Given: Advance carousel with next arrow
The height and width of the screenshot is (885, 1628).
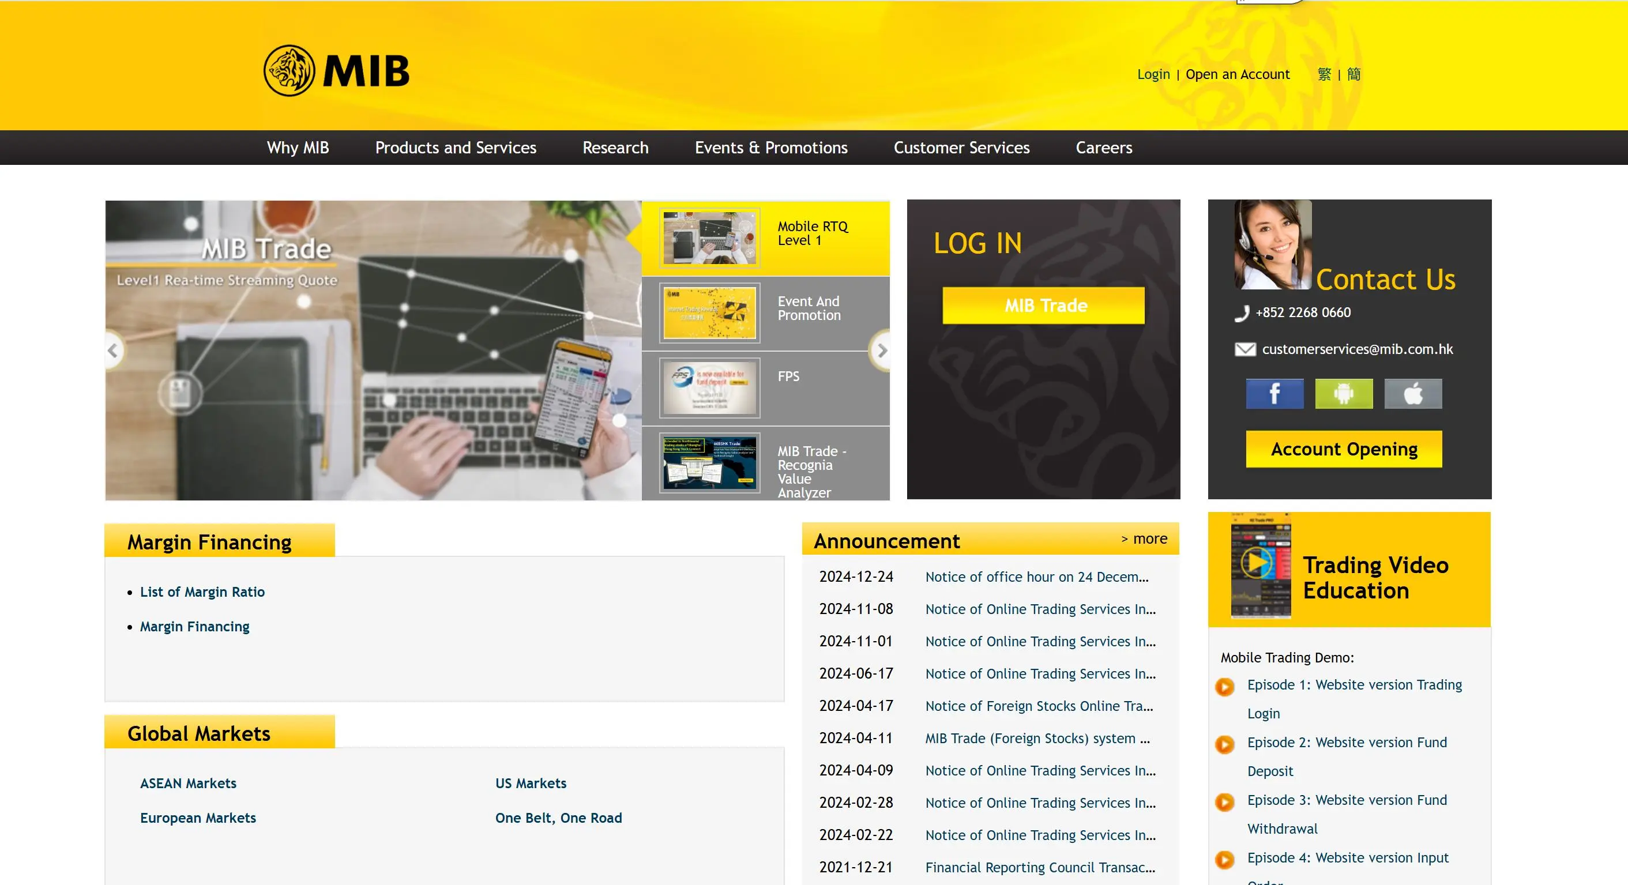Looking at the screenshot, I should tap(882, 351).
